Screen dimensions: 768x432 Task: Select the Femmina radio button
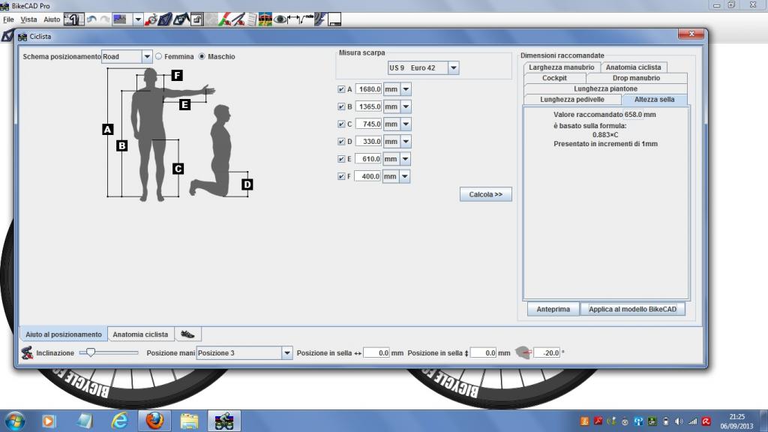158,56
